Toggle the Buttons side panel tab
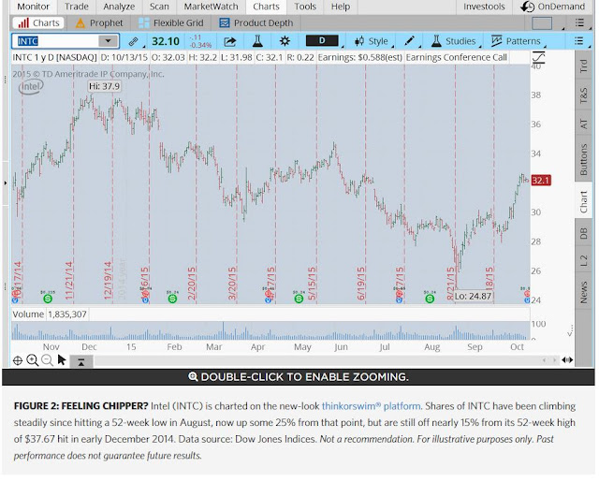Image resolution: width=599 pixels, height=482 pixels. coord(583,160)
